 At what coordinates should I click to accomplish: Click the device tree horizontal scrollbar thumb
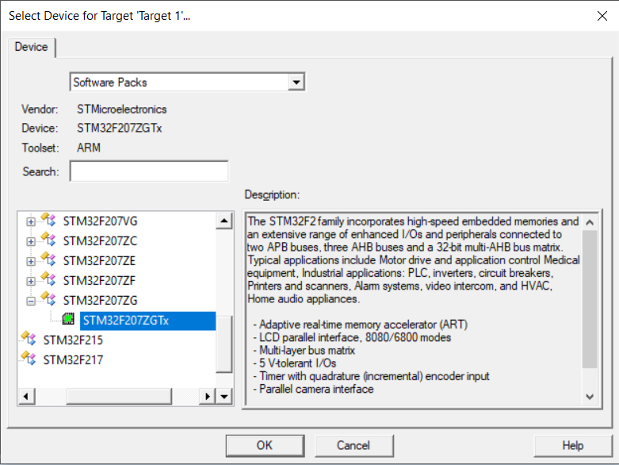coord(119,396)
